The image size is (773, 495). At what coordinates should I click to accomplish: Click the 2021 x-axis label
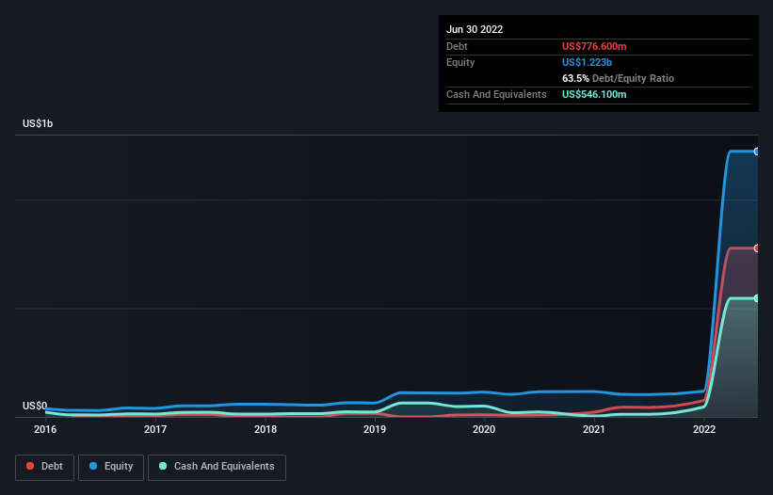tap(594, 429)
